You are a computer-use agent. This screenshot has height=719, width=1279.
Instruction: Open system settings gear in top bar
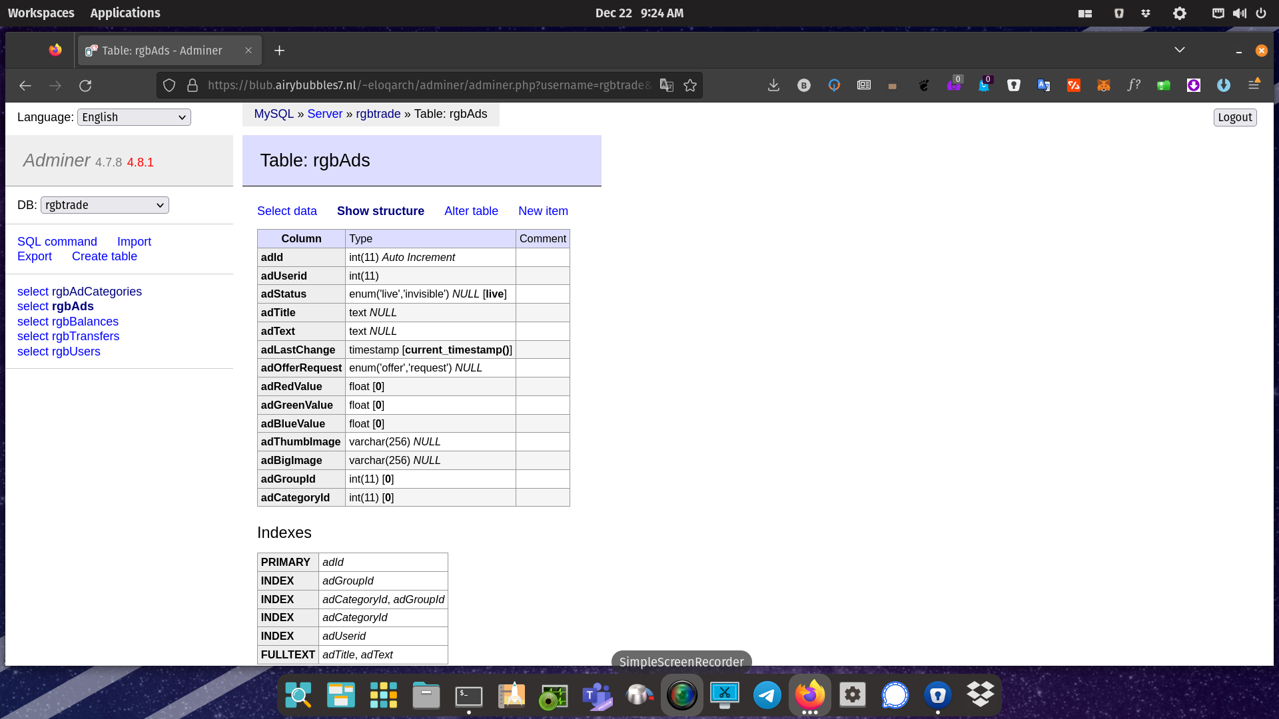click(1180, 13)
